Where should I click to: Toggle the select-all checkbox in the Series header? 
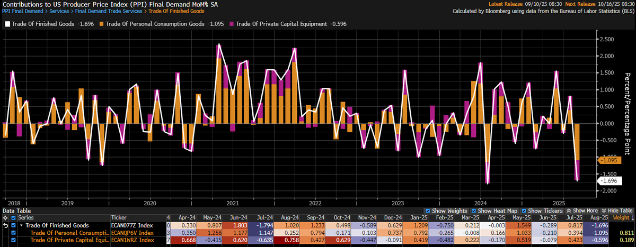pos(14,217)
